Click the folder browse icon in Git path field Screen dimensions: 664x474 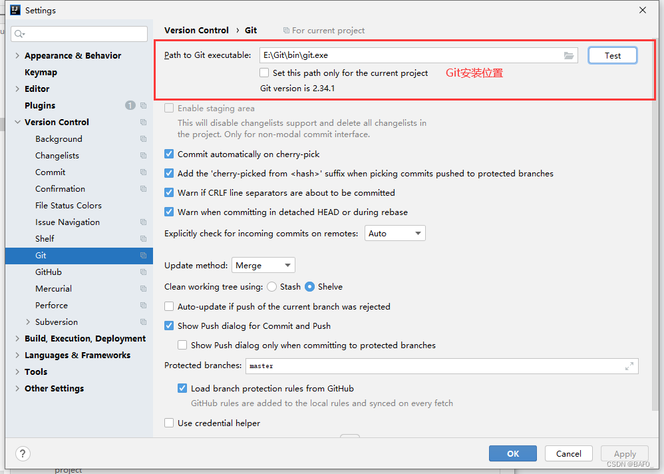click(568, 55)
